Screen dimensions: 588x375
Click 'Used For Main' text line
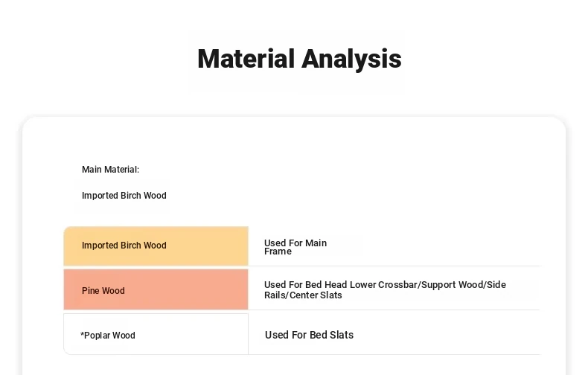click(x=295, y=243)
